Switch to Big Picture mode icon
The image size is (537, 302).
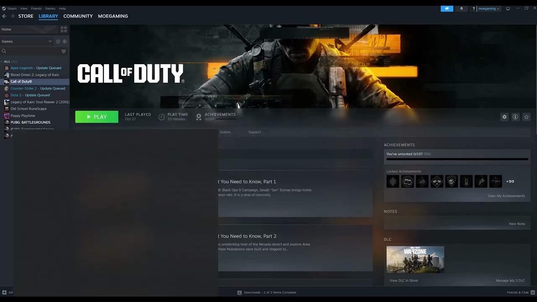pos(508,8)
